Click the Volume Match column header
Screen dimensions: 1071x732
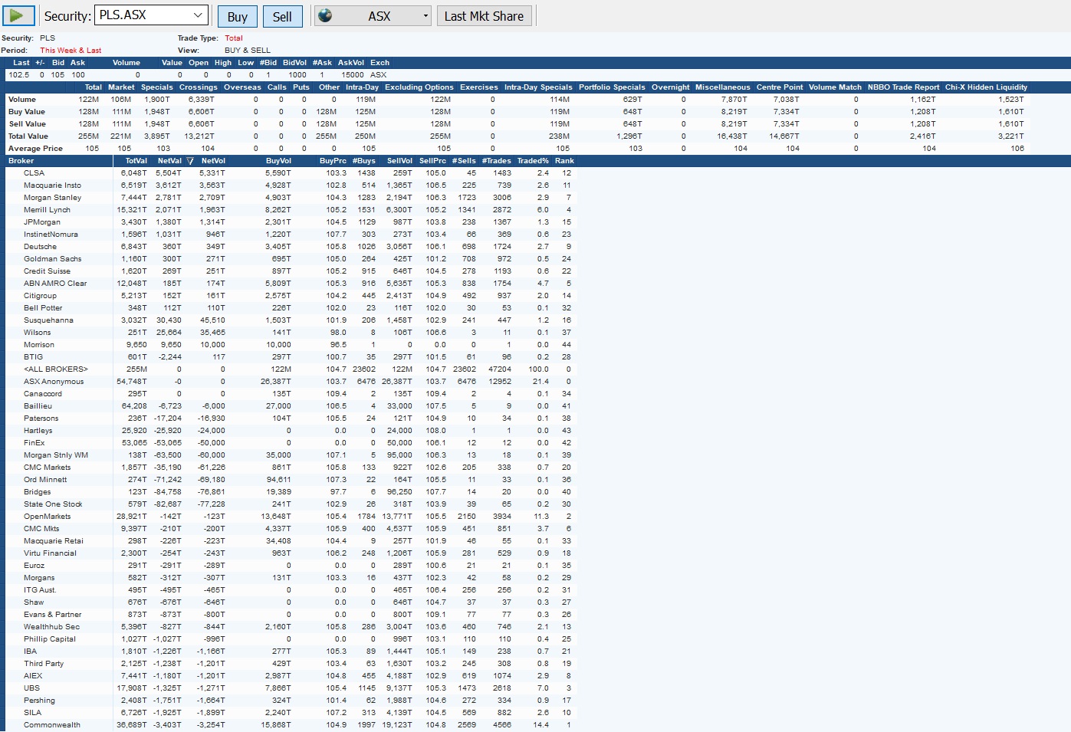(x=835, y=87)
